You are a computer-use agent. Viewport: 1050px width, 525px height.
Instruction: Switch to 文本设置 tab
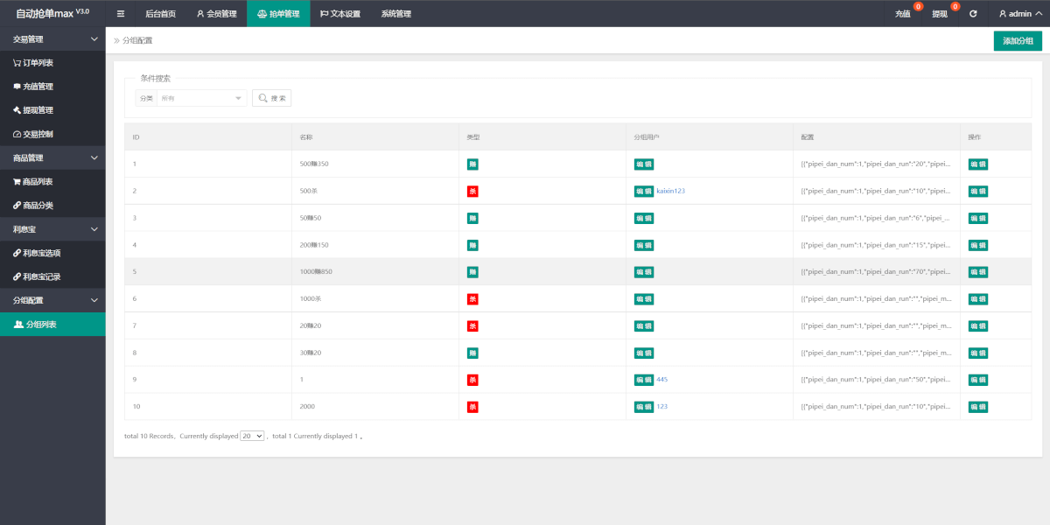[x=340, y=14]
